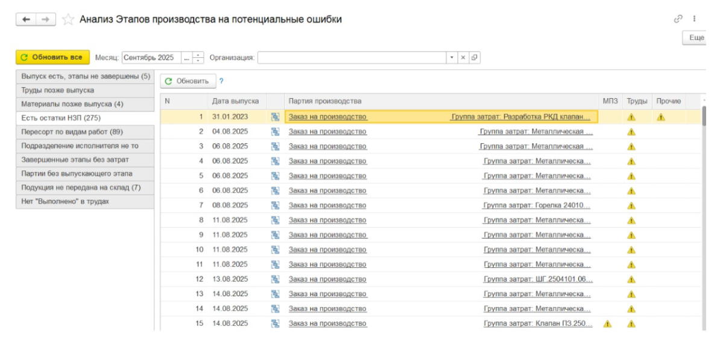Image resolution: width=720 pixels, height=348 pixels.
Task: Click the 'Труды' warning icon in row 12
Action: point(631,279)
